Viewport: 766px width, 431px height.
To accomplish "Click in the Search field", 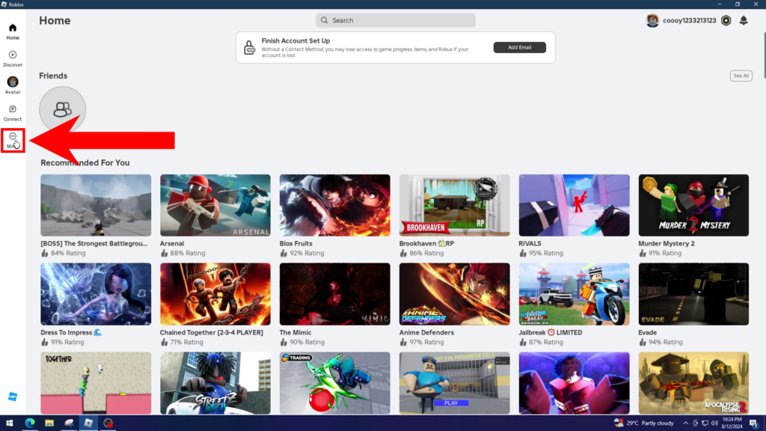I will (x=396, y=20).
